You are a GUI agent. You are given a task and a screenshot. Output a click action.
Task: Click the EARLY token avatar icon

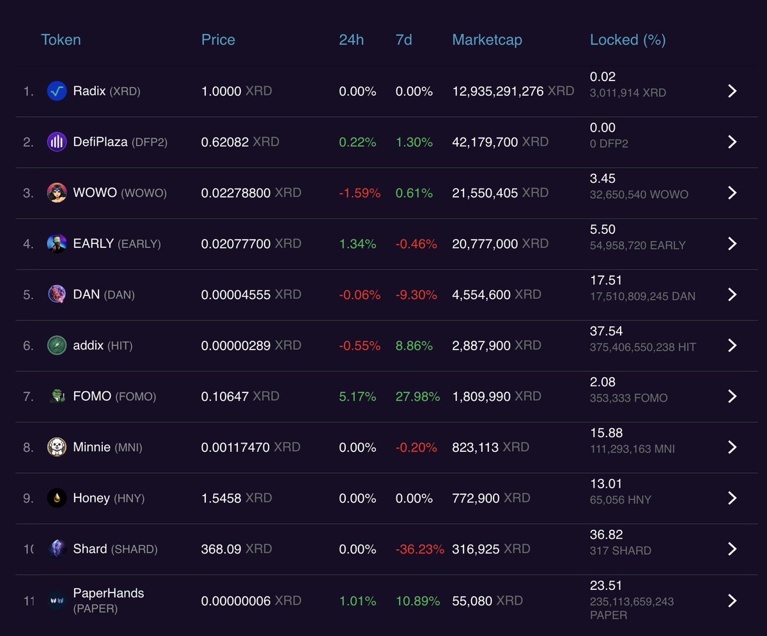point(57,244)
